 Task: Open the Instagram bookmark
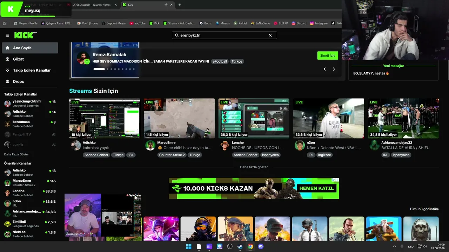point(319,23)
